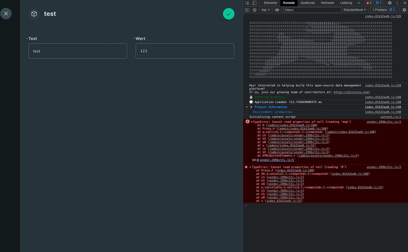
Task: Collapse the Project Information group
Action: [x=247, y=107]
